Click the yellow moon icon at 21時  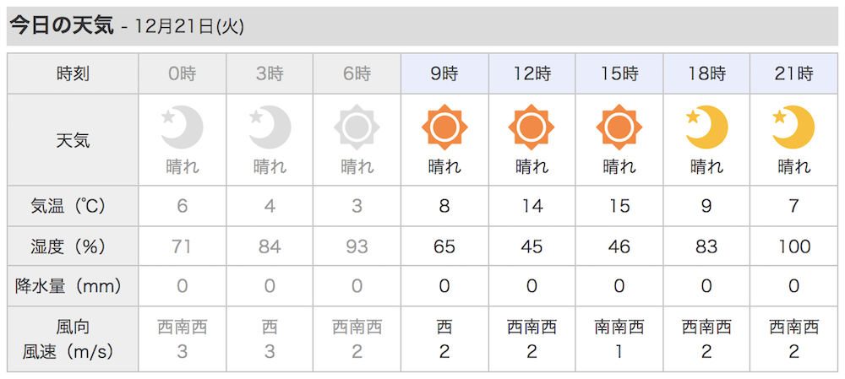(x=793, y=127)
